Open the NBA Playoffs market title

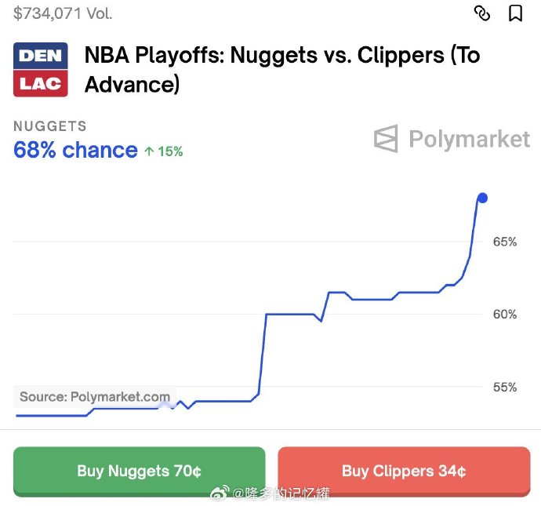(x=281, y=69)
